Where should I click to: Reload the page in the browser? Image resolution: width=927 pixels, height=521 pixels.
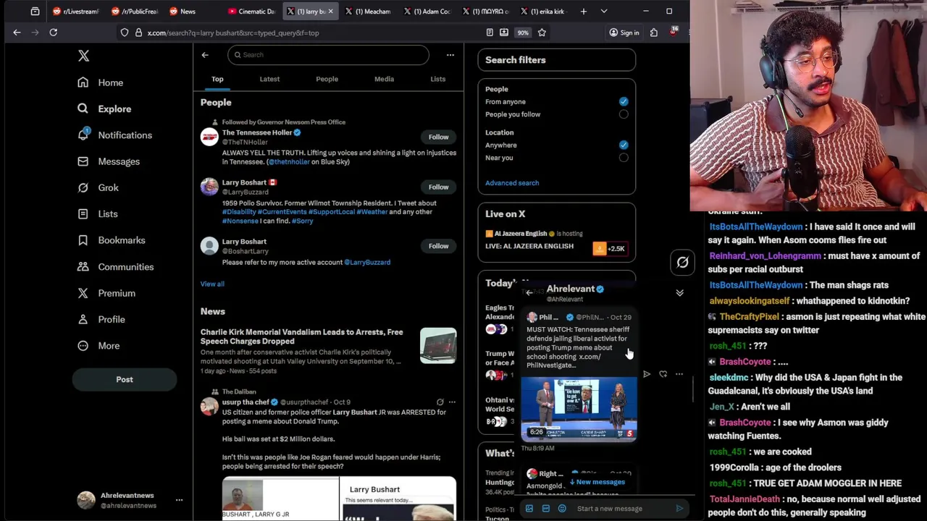[53, 33]
